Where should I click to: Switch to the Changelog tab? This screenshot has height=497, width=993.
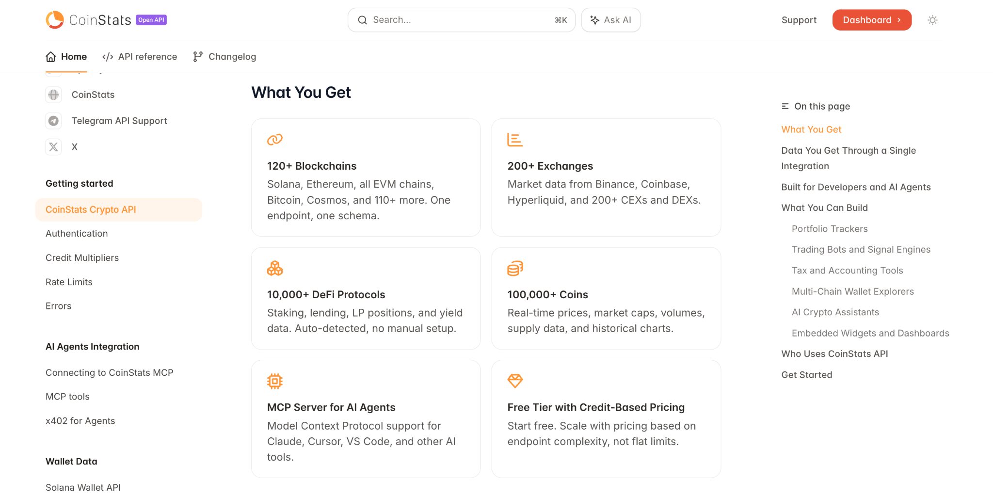[224, 57]
